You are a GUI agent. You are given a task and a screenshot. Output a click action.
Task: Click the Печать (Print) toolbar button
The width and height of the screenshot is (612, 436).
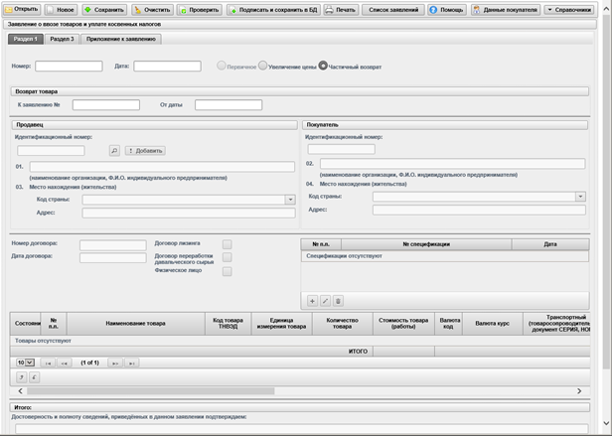(340, 9)
